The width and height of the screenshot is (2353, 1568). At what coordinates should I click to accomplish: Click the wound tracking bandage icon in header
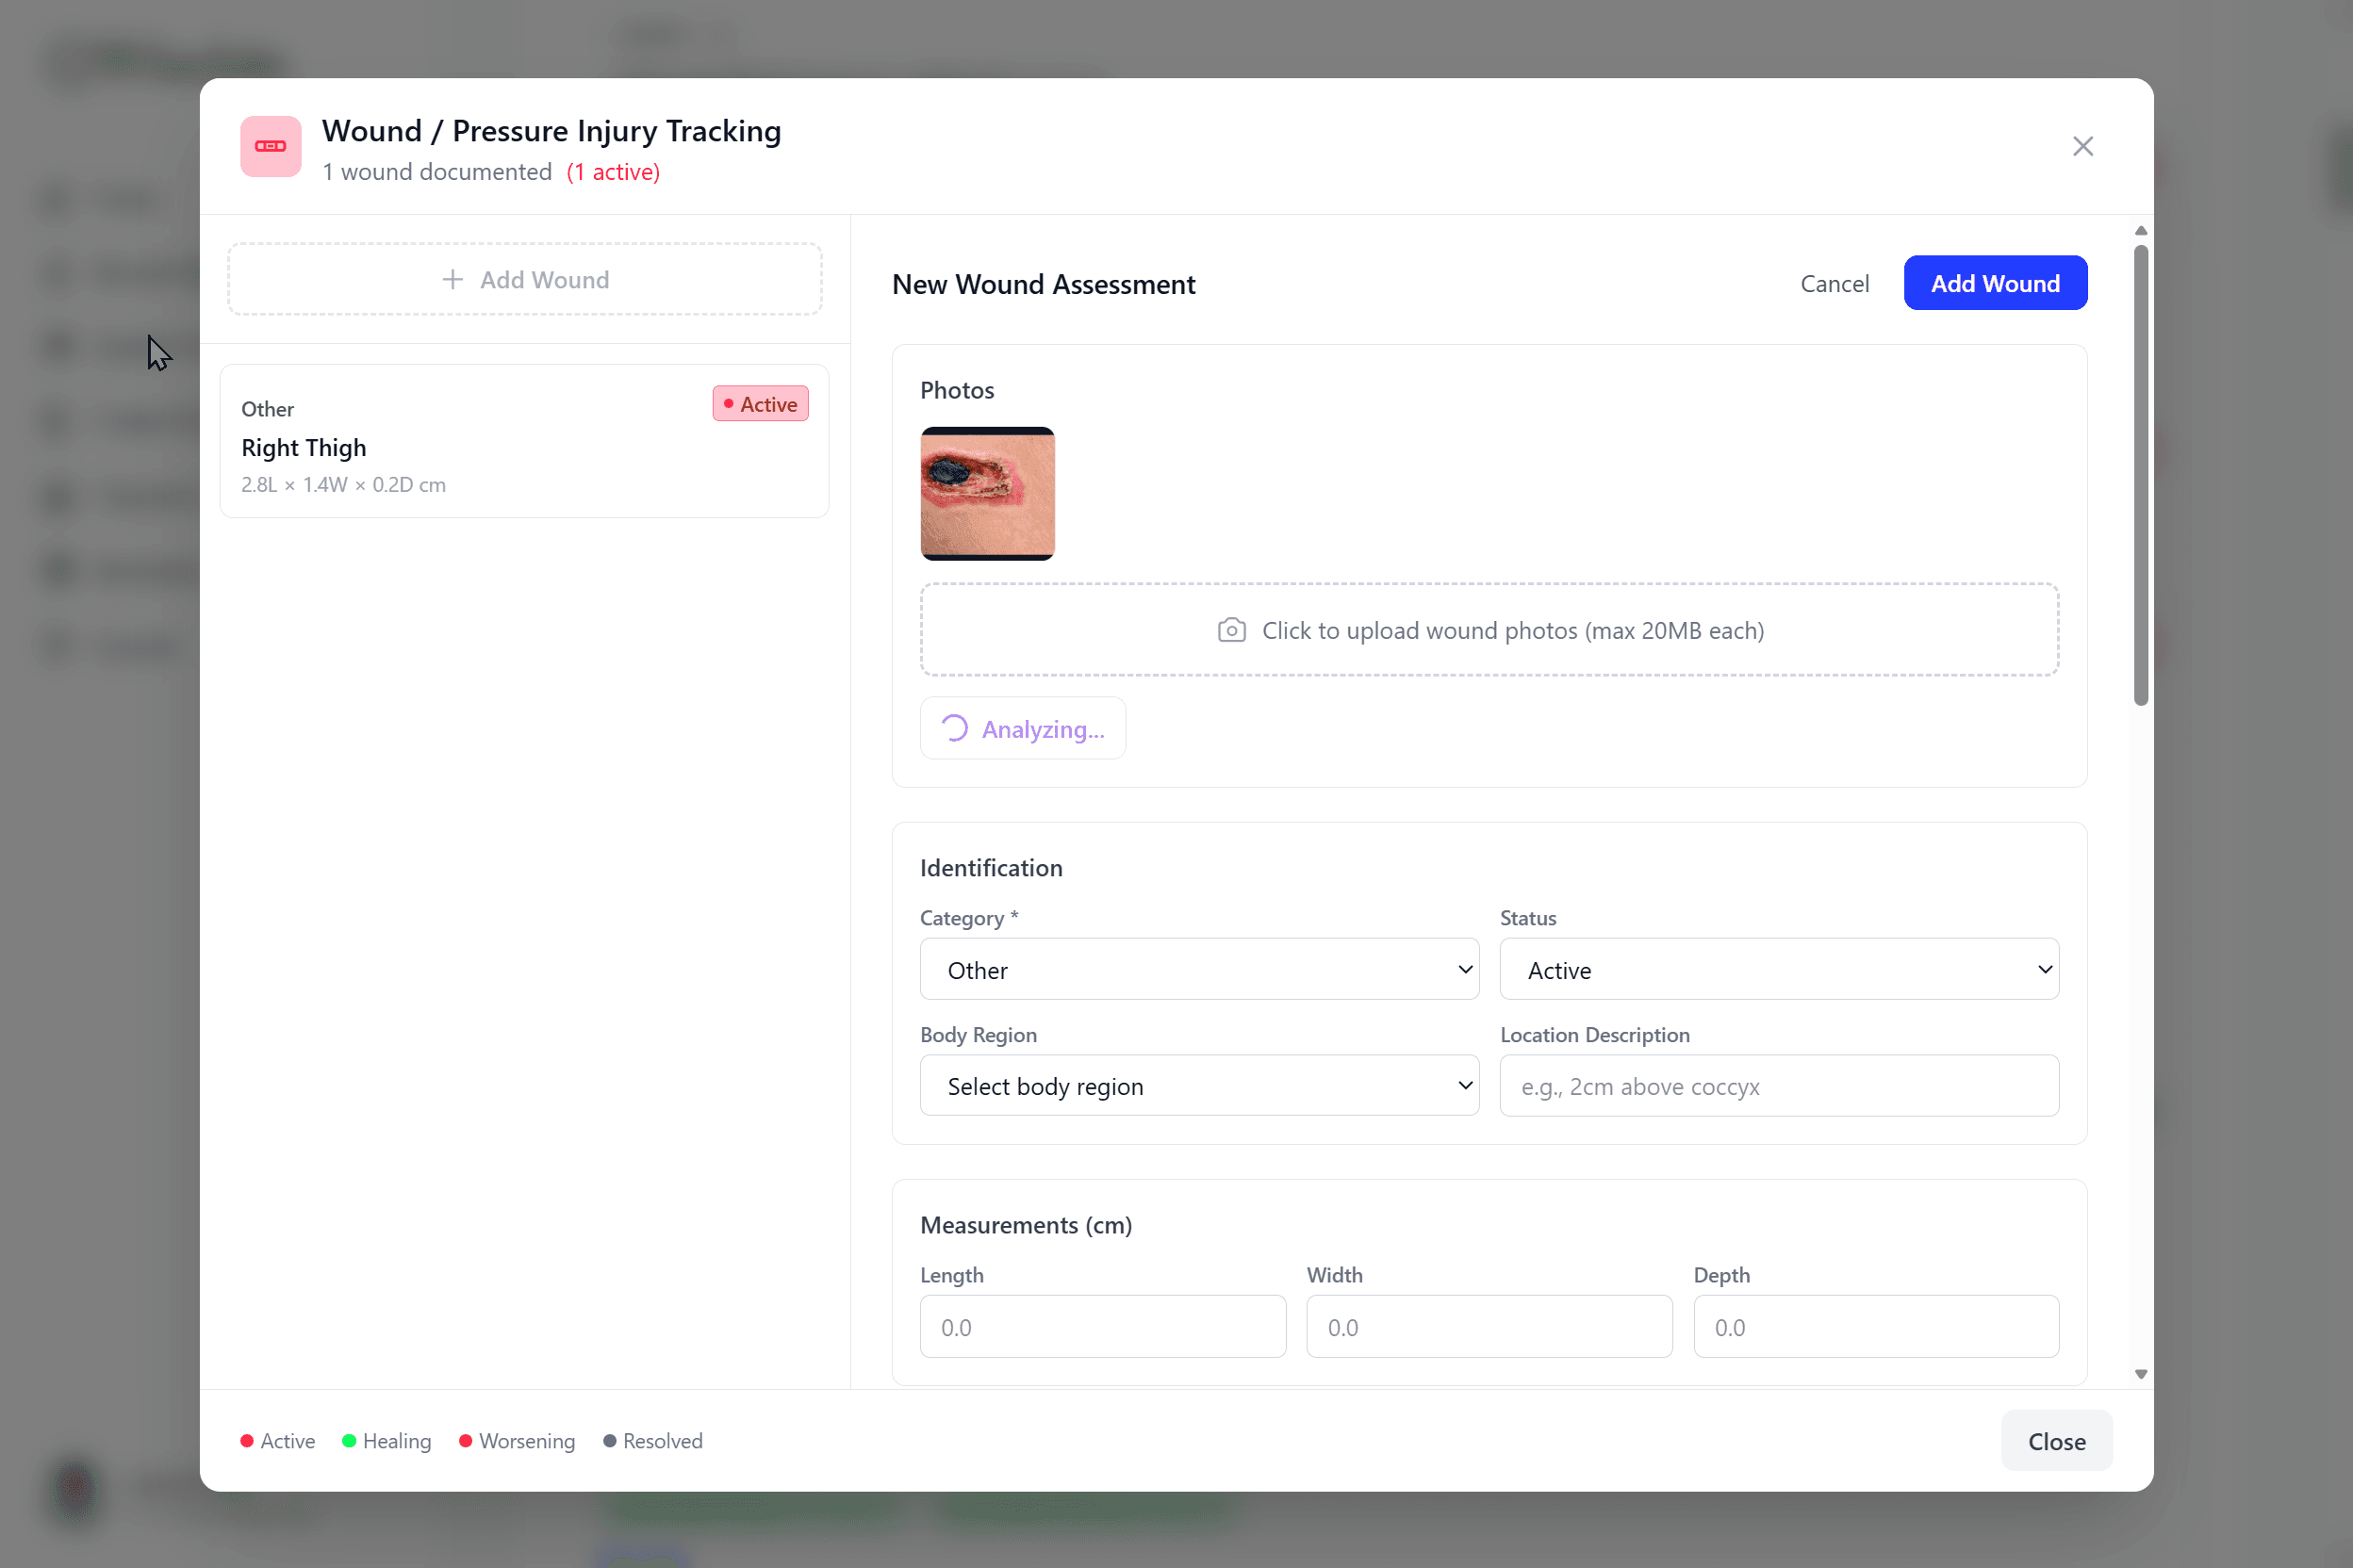pyautogui.click(x=269, y=146)
